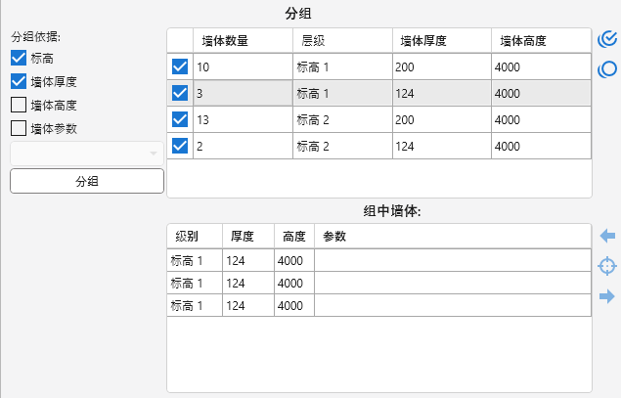Enable the 墙体高度 grouping checkbox
The width and height of the screenshot is (621, 398).
(x=19, y=105)
